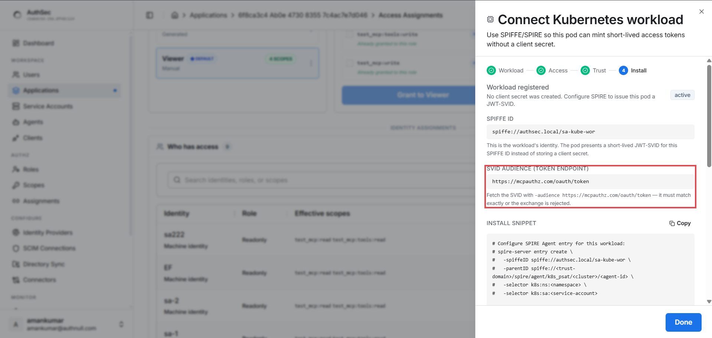Click the Grant to Viewer button
This screenshot has width=712, height=338.
(x=408, y=95)
